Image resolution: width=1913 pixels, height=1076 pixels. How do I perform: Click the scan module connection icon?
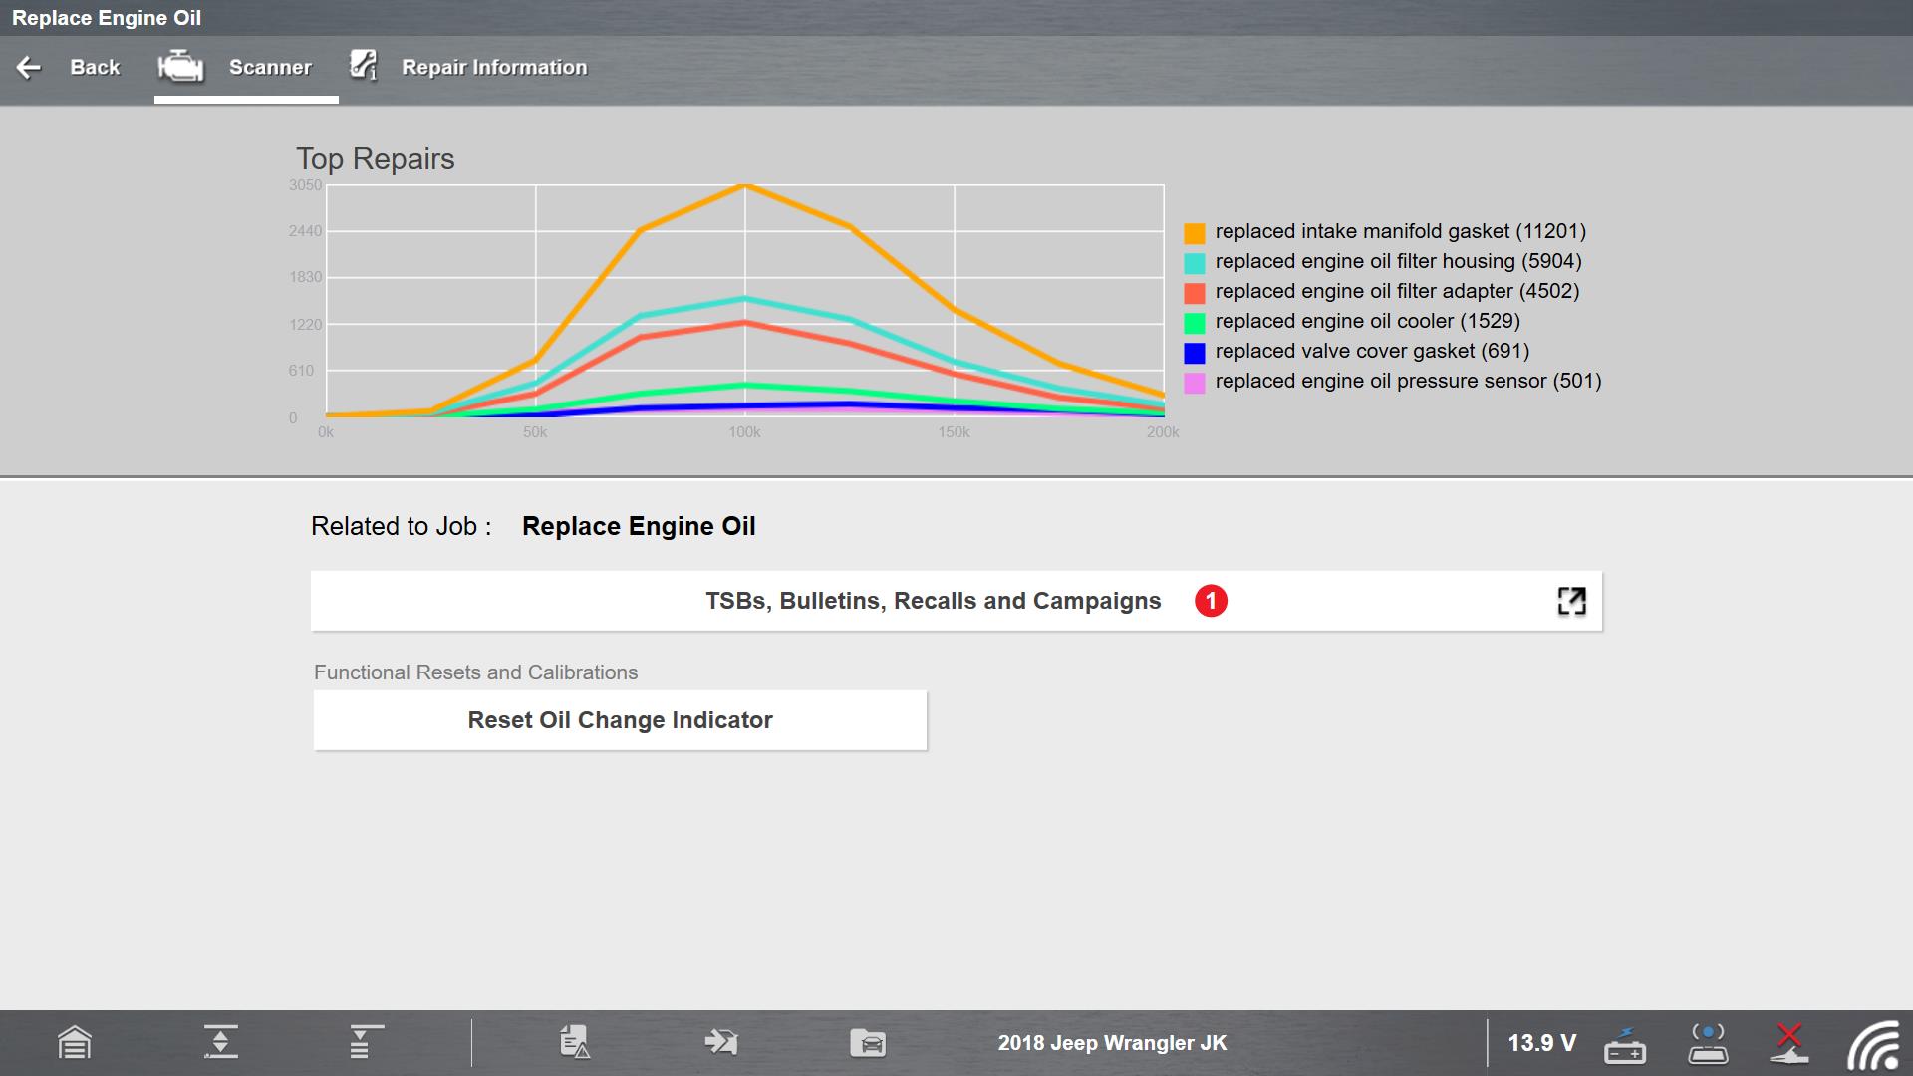click(1708, 1043)
